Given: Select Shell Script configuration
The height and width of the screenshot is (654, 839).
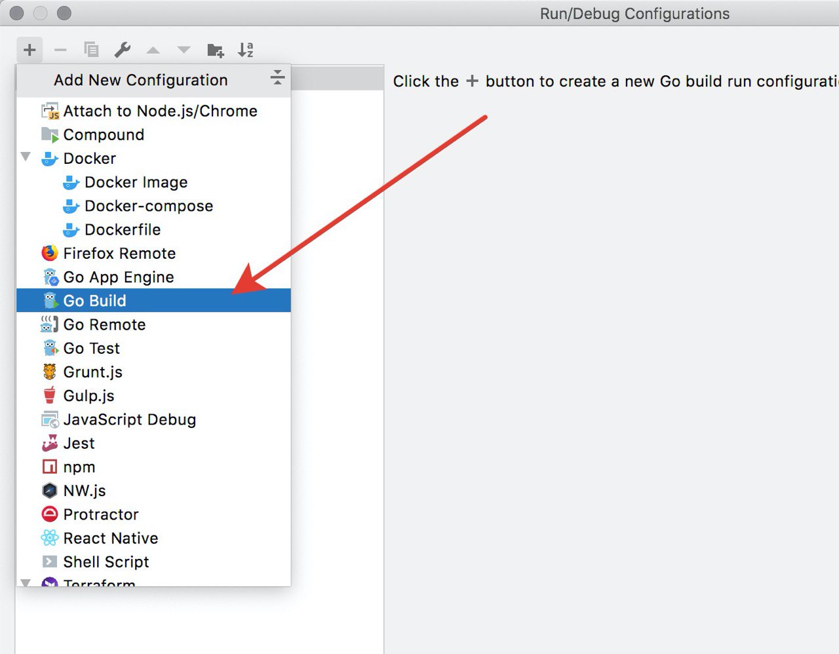Looking at the screenshot, I should [153, 562].
